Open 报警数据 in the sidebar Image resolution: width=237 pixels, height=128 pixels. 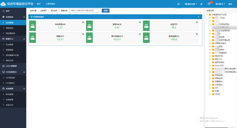tap(13, 50)
